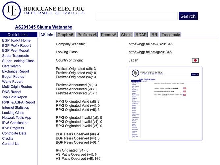Viewport: 220px width, 165px height.
Task: Open Multi Origin Routes link
Action: coord(17,87)
